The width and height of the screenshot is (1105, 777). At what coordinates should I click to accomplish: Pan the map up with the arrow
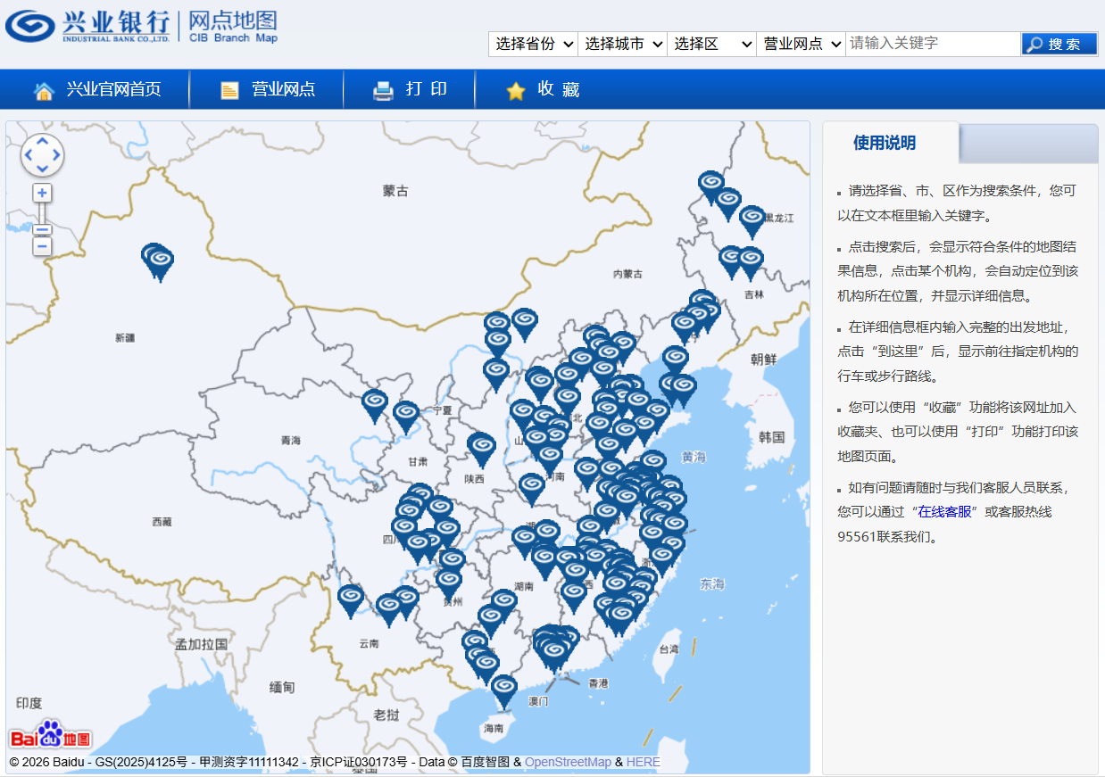(x=42, y=142)
